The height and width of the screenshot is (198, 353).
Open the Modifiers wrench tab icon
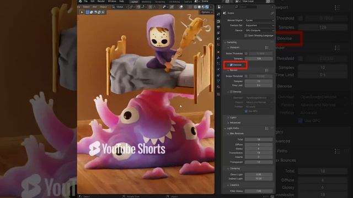click(x=218, y=58)
